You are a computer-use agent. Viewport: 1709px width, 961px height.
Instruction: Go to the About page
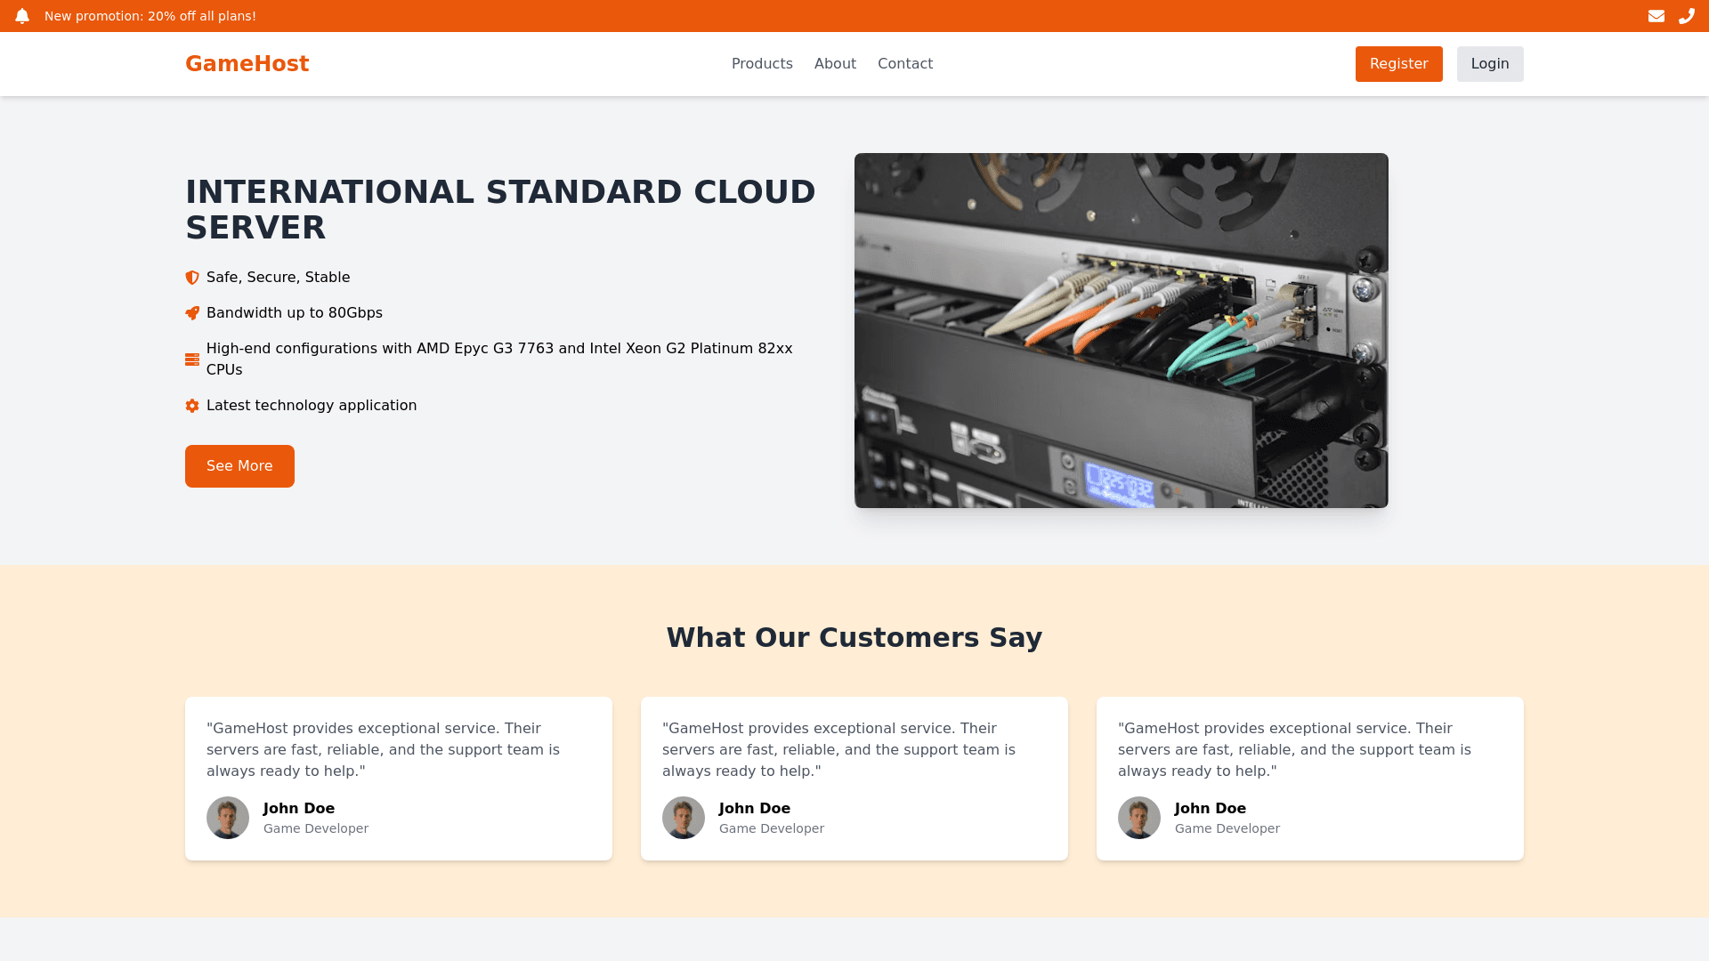tap(835, 64)
